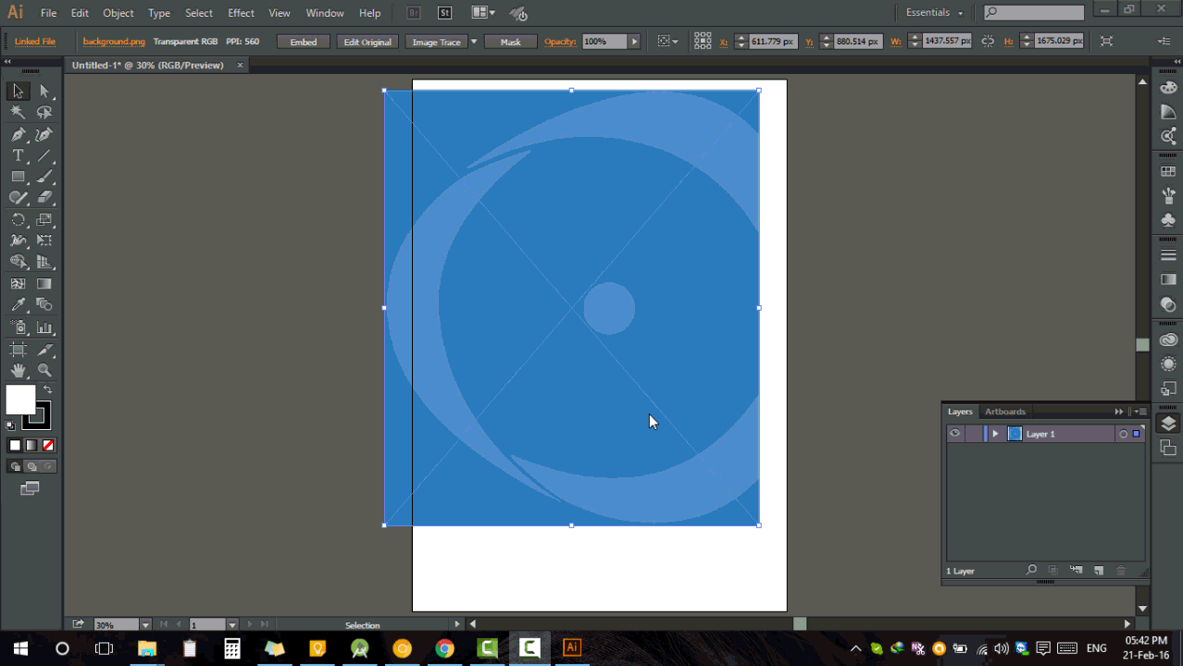Select the Symbol Sprayer tool
This screenshot has height=666, width=1183.
click(18, 327)
